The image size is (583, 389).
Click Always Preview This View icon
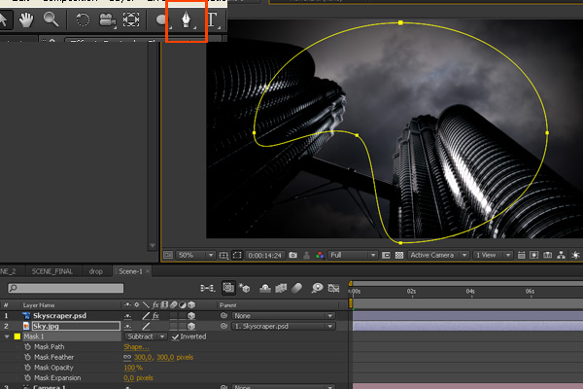coord(168,255)
